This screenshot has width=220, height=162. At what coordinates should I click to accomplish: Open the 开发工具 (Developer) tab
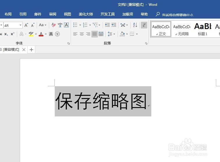(x=108, y=14)
